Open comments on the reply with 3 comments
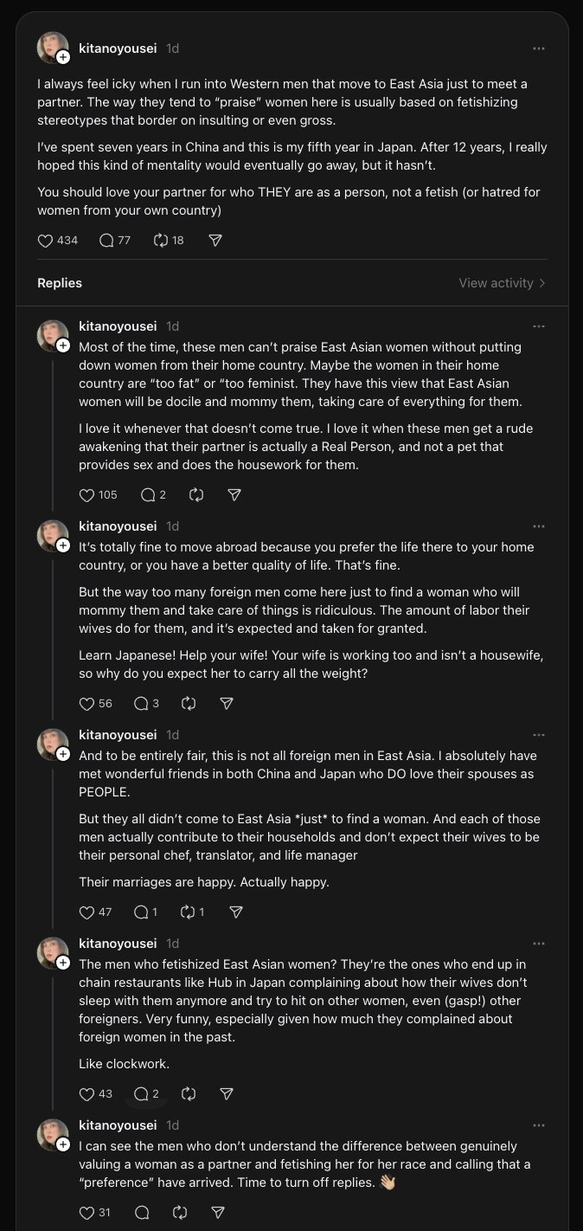Image resolution: width=583 pixels, height=1231 pixels. 141,704
